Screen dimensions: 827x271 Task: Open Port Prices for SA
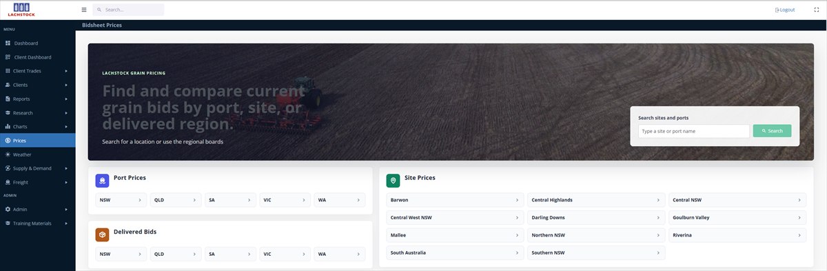(230, 200)
